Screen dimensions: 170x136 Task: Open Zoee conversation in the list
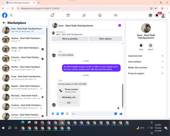23,30
